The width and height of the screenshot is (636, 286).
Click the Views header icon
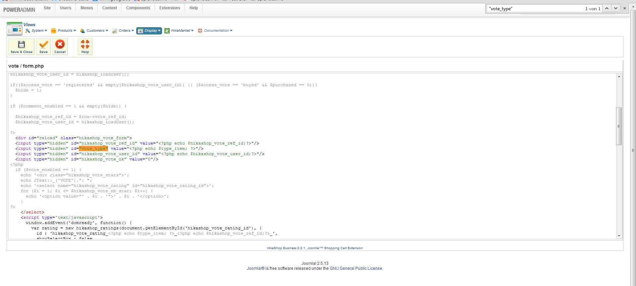14,29
